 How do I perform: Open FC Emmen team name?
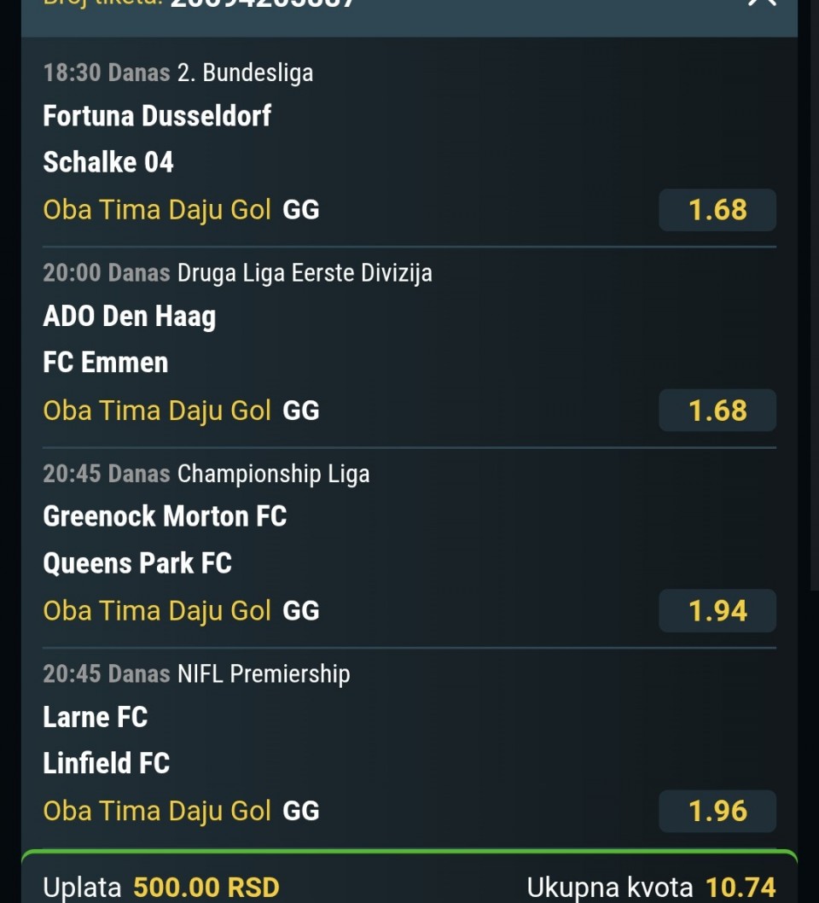106,362
